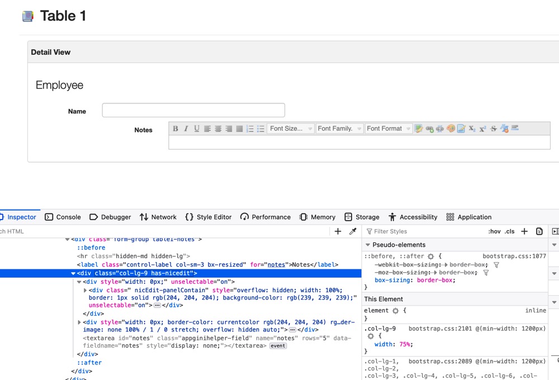Image resolution: width=559 pixels, height=380 pixels.
Task: Center align the Notes text
Action: [x=218, y=129]
